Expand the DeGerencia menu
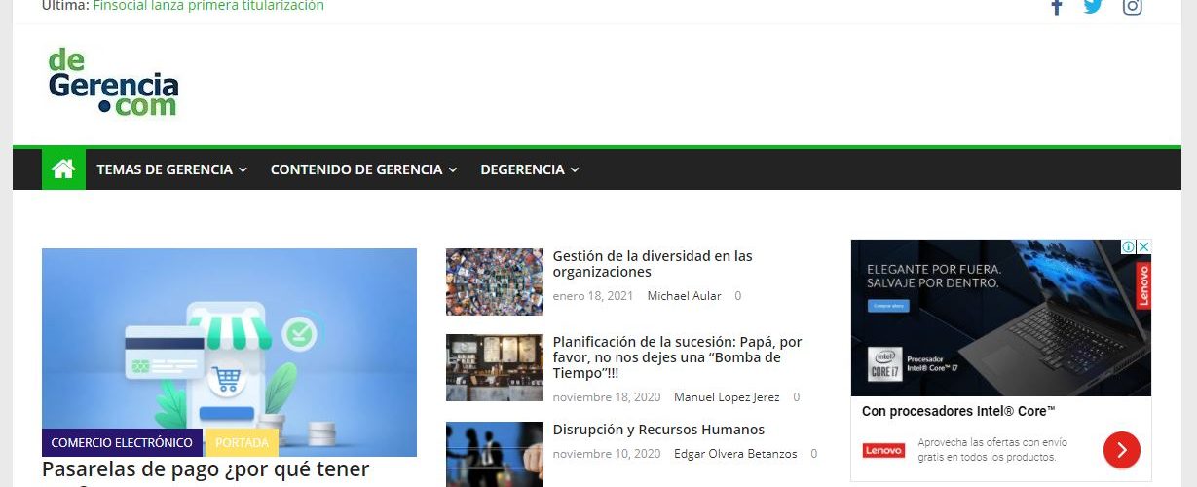Viewport: 1197px width, 487px height. coord(529,169)
